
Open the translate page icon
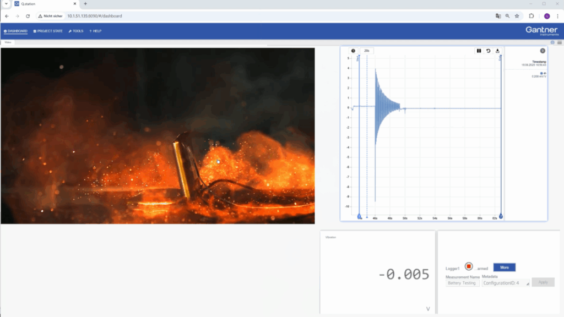point(498,16)
